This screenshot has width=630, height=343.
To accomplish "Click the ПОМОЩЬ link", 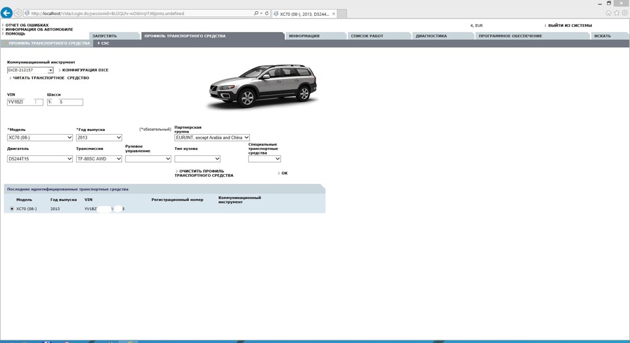I will (x=15, y=33).
